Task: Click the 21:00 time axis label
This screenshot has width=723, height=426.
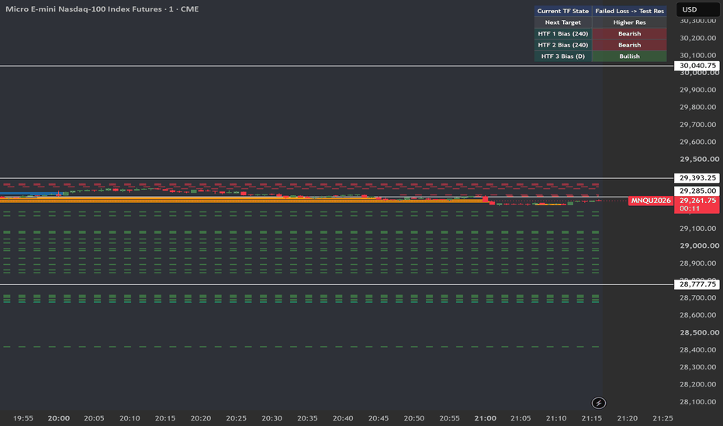Action: (x=485, y=418)
